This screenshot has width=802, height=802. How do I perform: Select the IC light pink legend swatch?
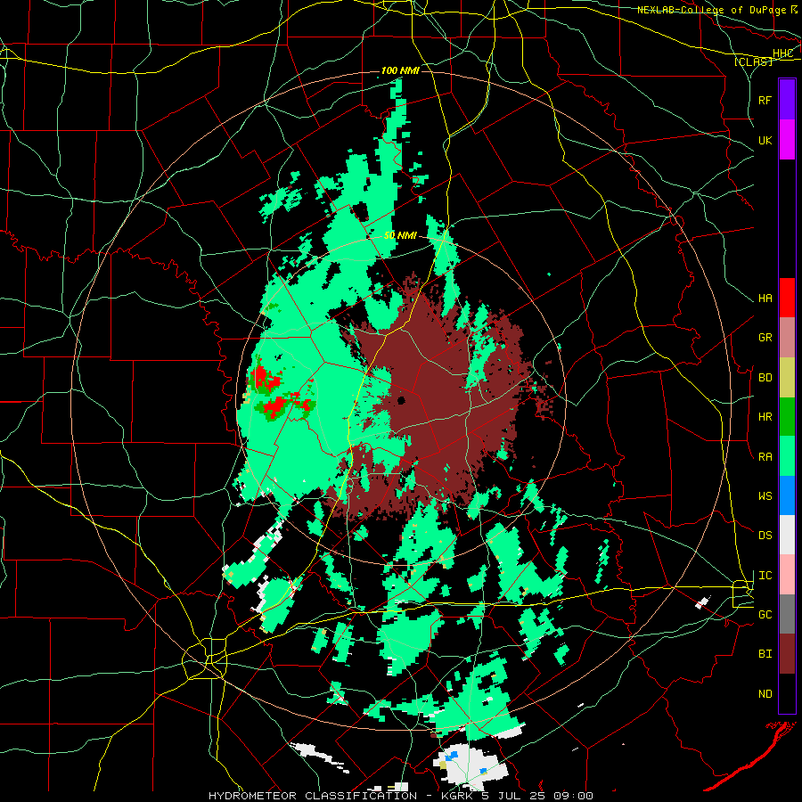(x=787, y=575)
